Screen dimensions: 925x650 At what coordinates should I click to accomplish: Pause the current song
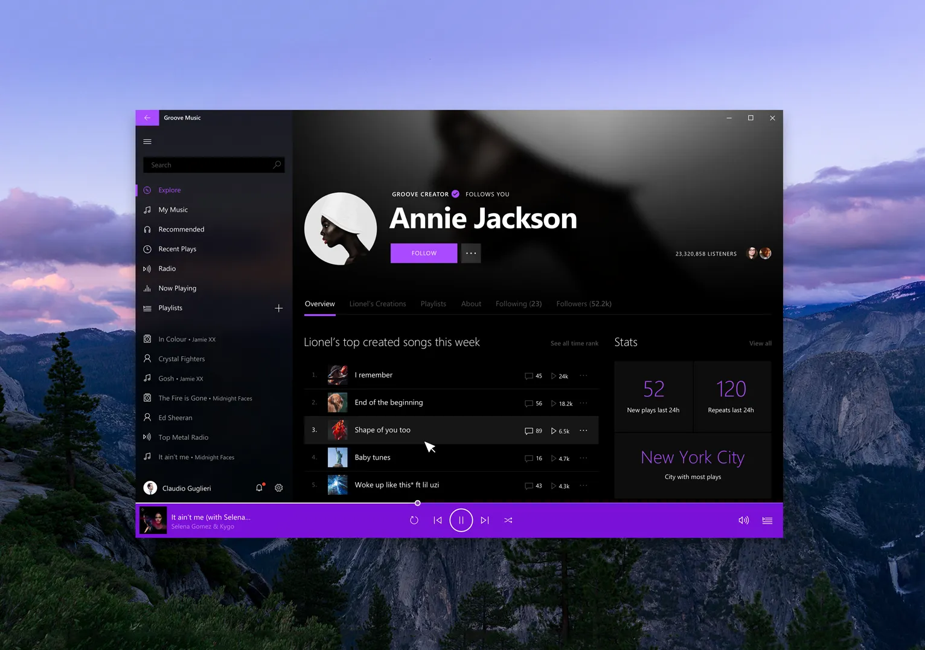click(x=461, y=520)
